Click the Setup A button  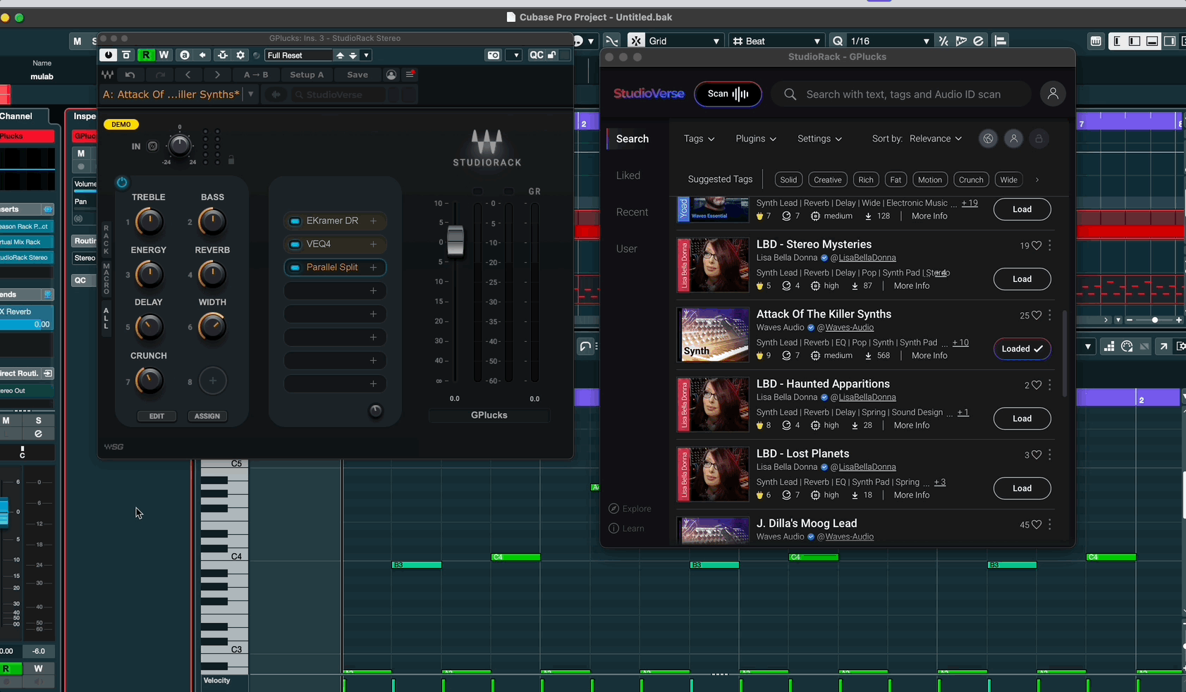(307, 75)
